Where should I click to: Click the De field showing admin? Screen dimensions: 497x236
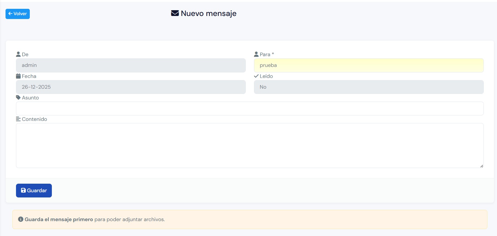tap(131, 65)
